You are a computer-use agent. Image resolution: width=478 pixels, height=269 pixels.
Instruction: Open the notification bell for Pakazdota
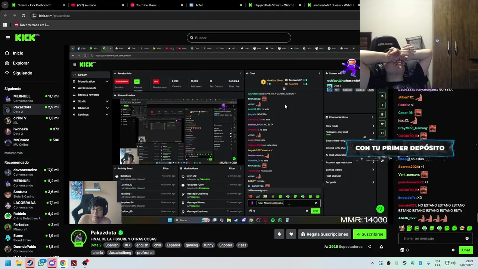279,234
